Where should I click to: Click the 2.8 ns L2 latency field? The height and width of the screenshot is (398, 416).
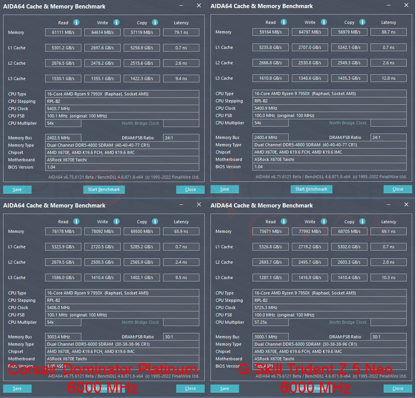coord(389,262)
